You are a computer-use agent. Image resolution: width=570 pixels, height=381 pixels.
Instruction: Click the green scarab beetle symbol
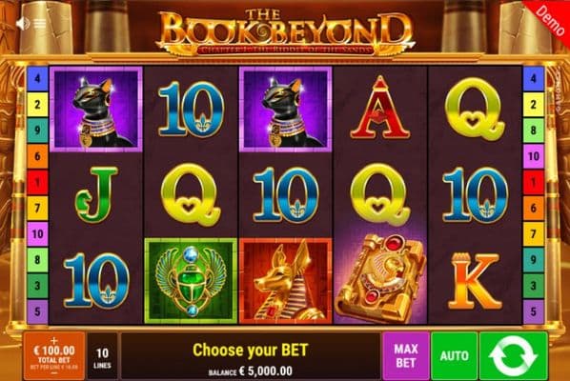[191, 281]
